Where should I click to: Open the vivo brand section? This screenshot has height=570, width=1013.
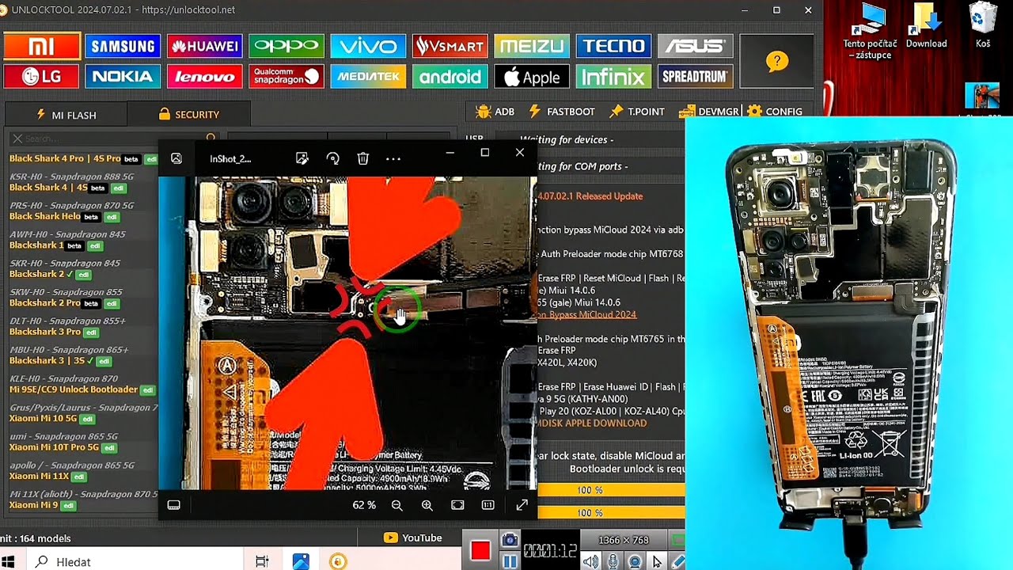(368, 47)
